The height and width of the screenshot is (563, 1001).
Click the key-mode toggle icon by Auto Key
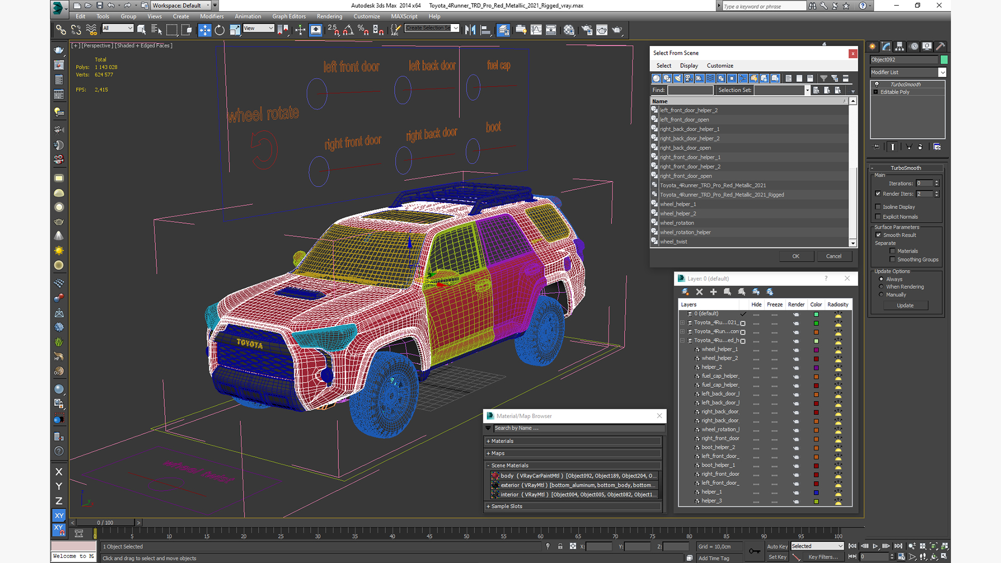[754, 551]
